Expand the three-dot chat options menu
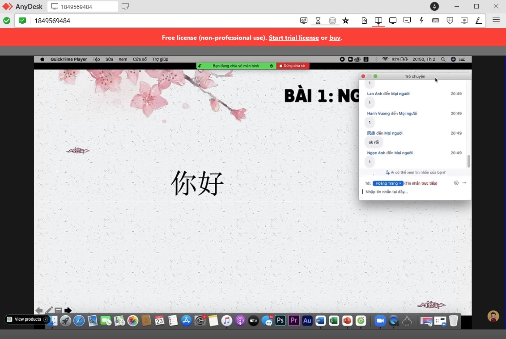Viewport: 506px width, 339px height. coord(464,183)
